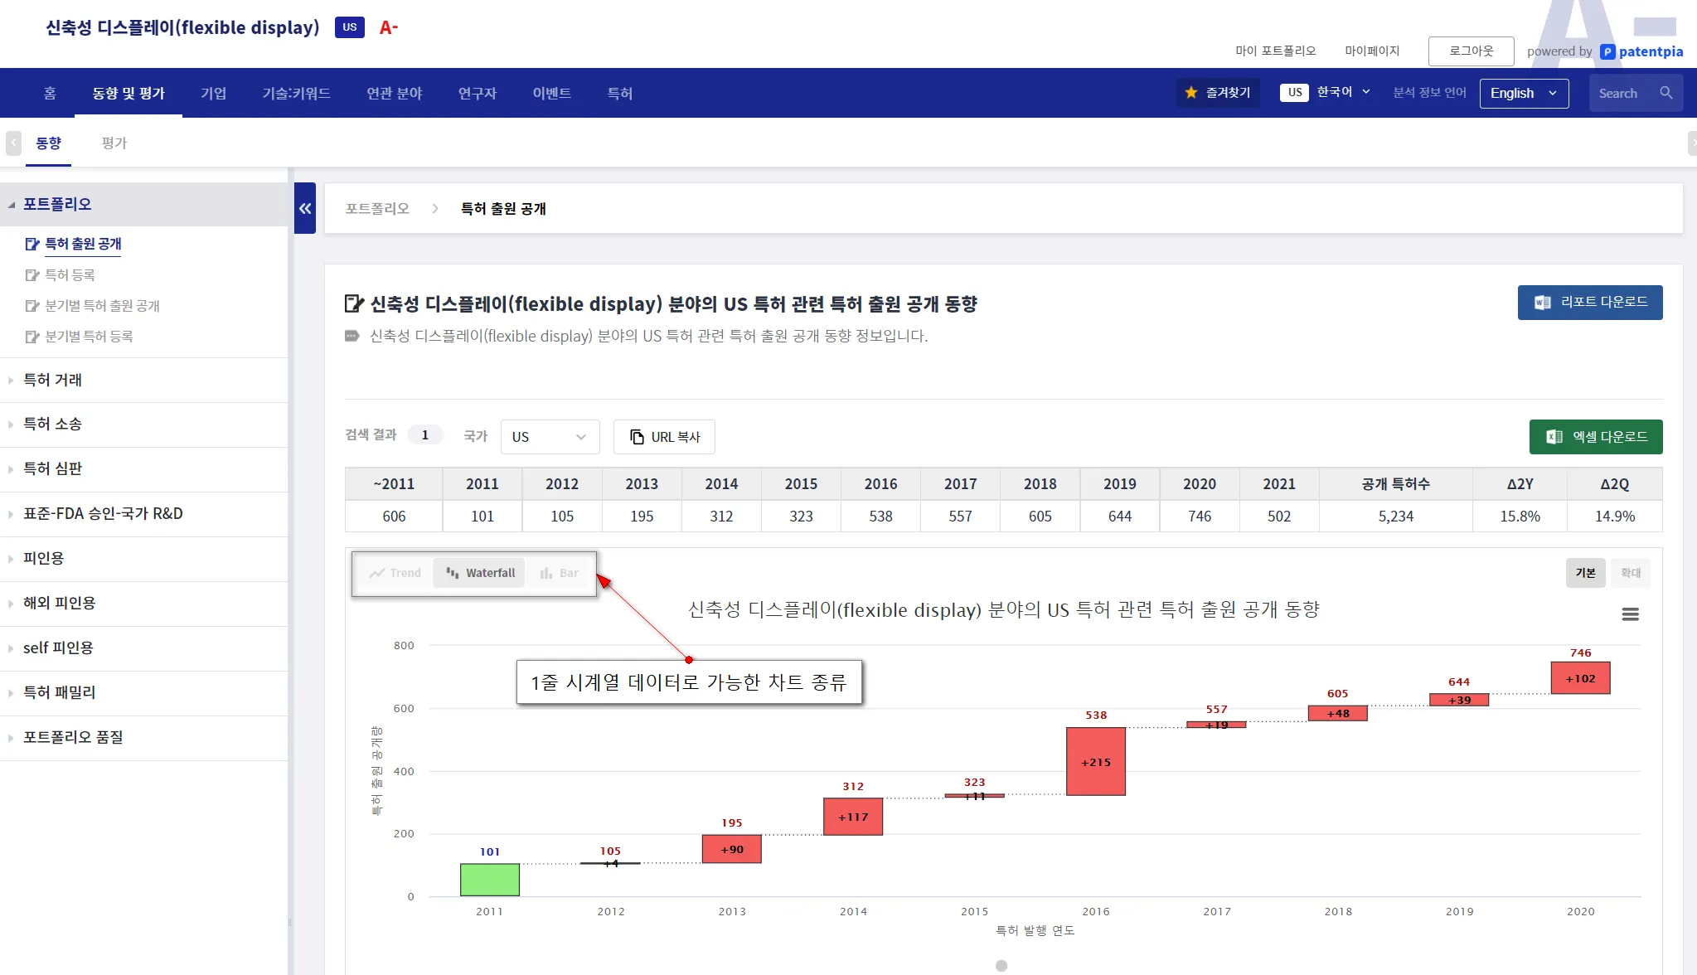Click the red 2016 waterfall bar
This screenshot has width=1697, height=975.
(1095, 762)
